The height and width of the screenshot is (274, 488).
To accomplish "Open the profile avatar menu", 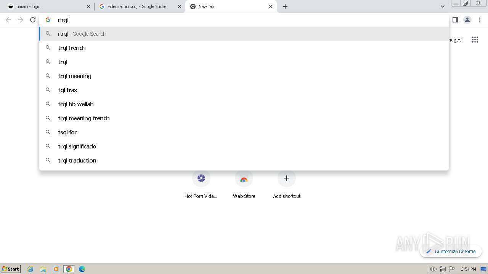I will click(467, 20).
